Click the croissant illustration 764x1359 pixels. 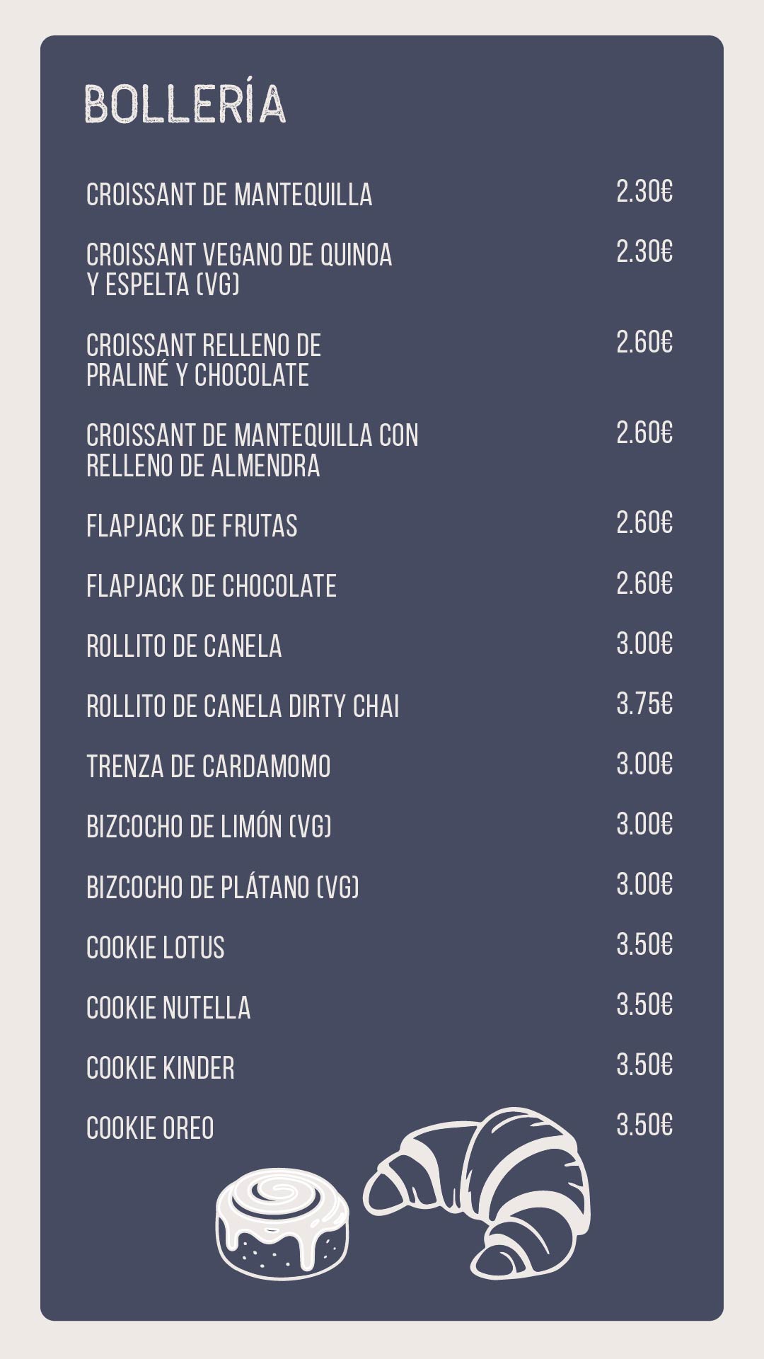[x=477, y=1194]
